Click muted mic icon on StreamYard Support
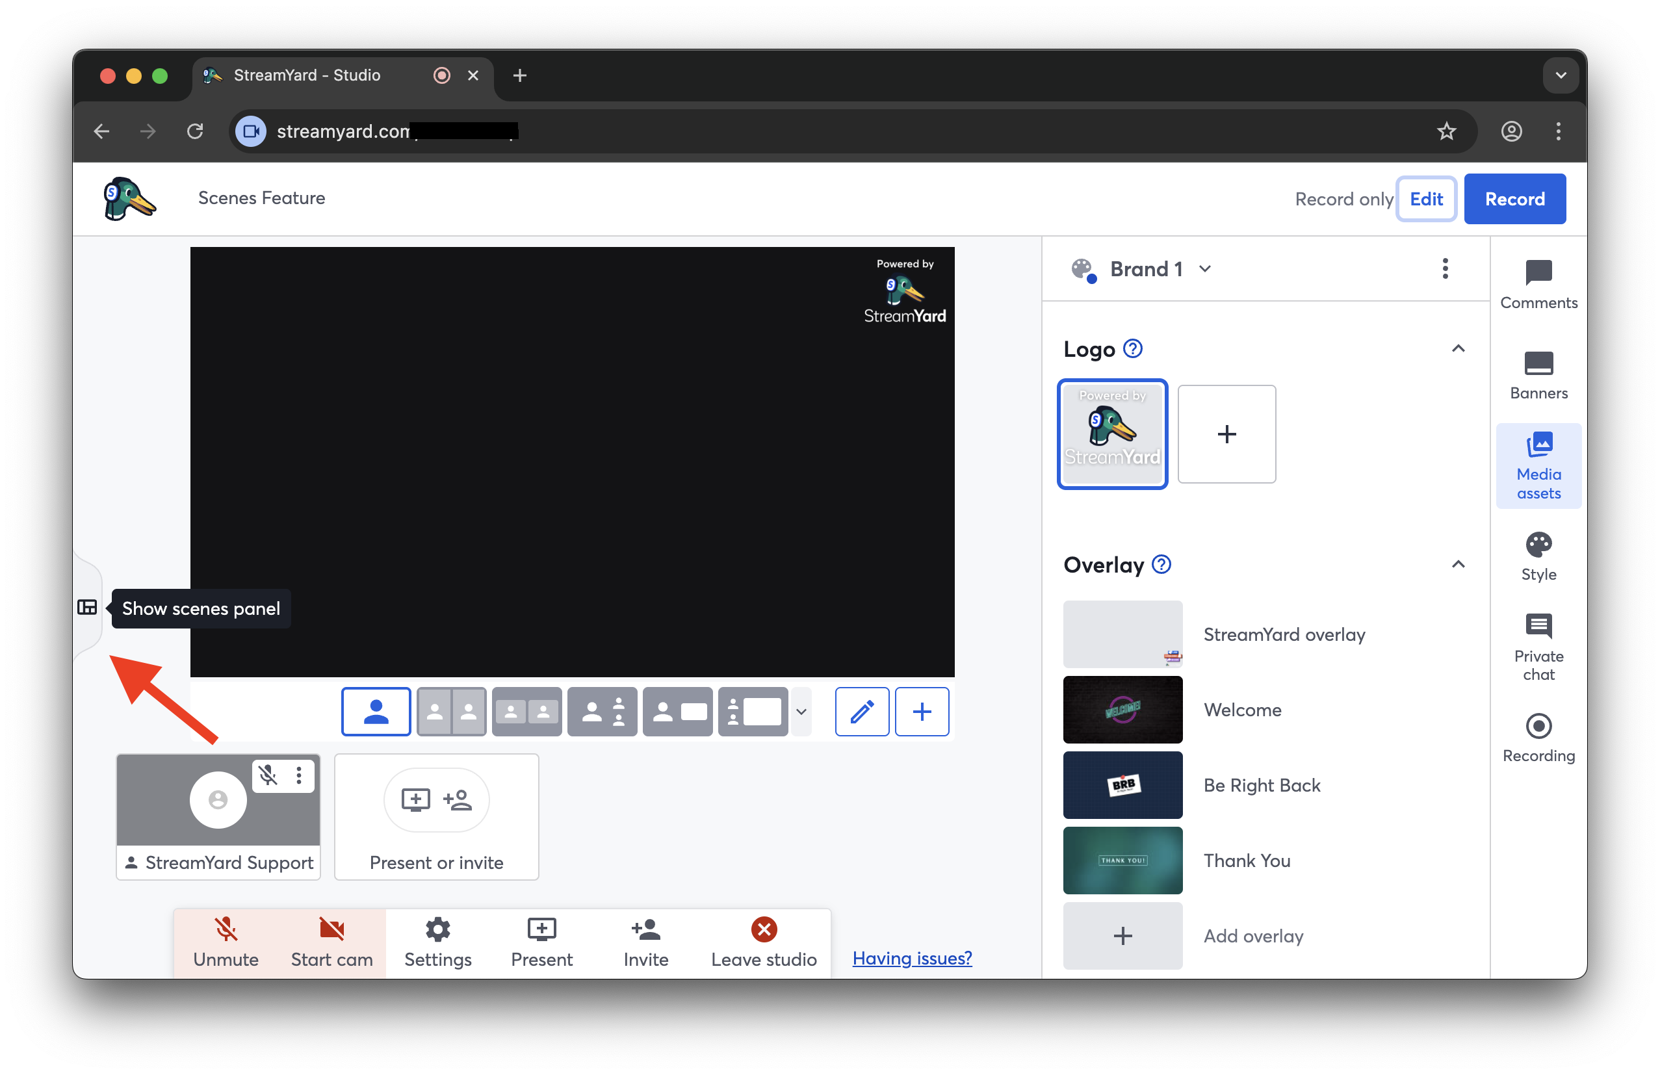The image size is (1660, 1075). (268, 775)
